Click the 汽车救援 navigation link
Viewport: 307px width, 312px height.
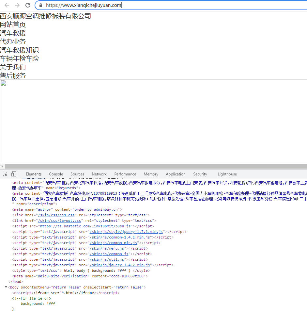tap(13, 33)
